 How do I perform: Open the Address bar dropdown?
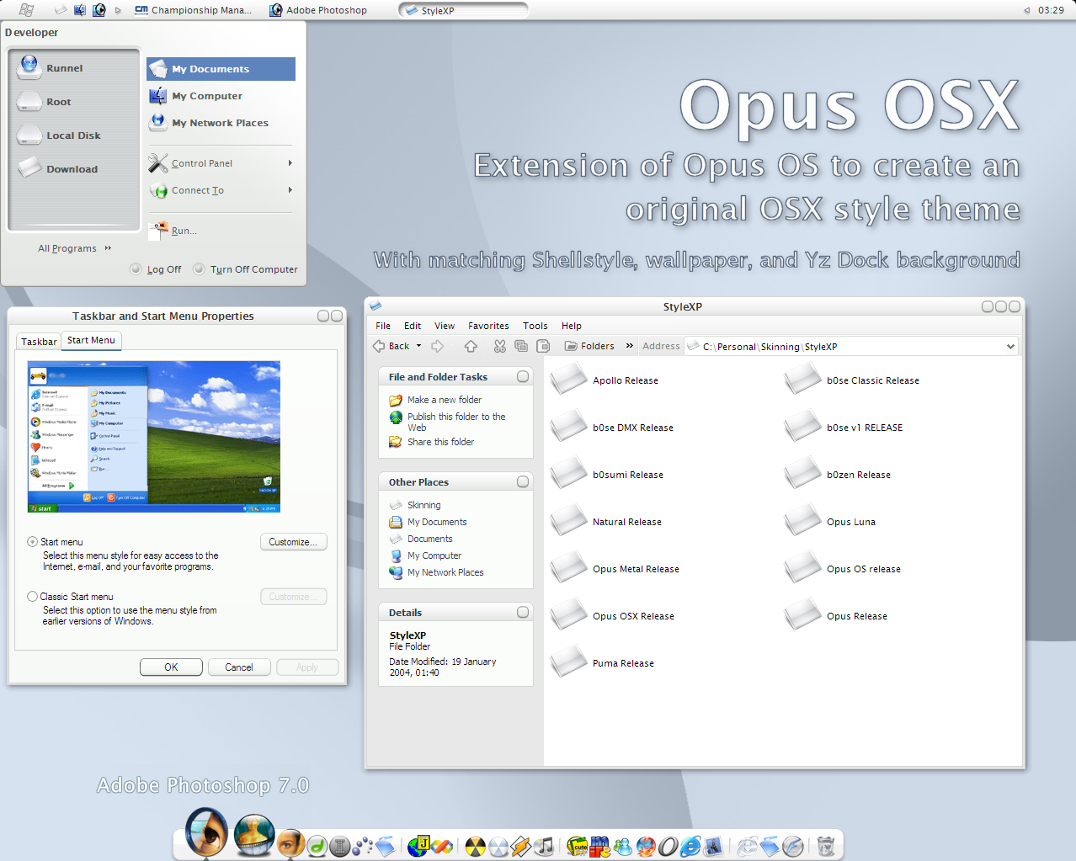click(x=1010, y=347)
